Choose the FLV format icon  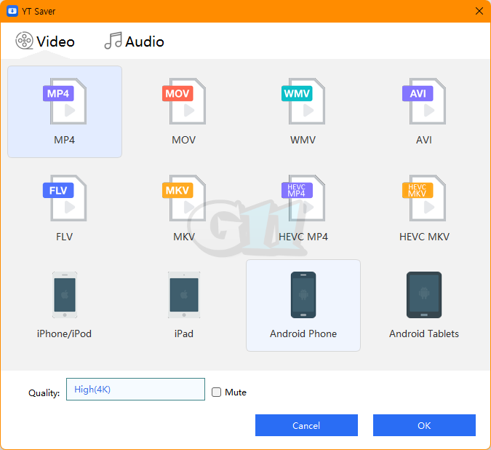click(65, 198)
